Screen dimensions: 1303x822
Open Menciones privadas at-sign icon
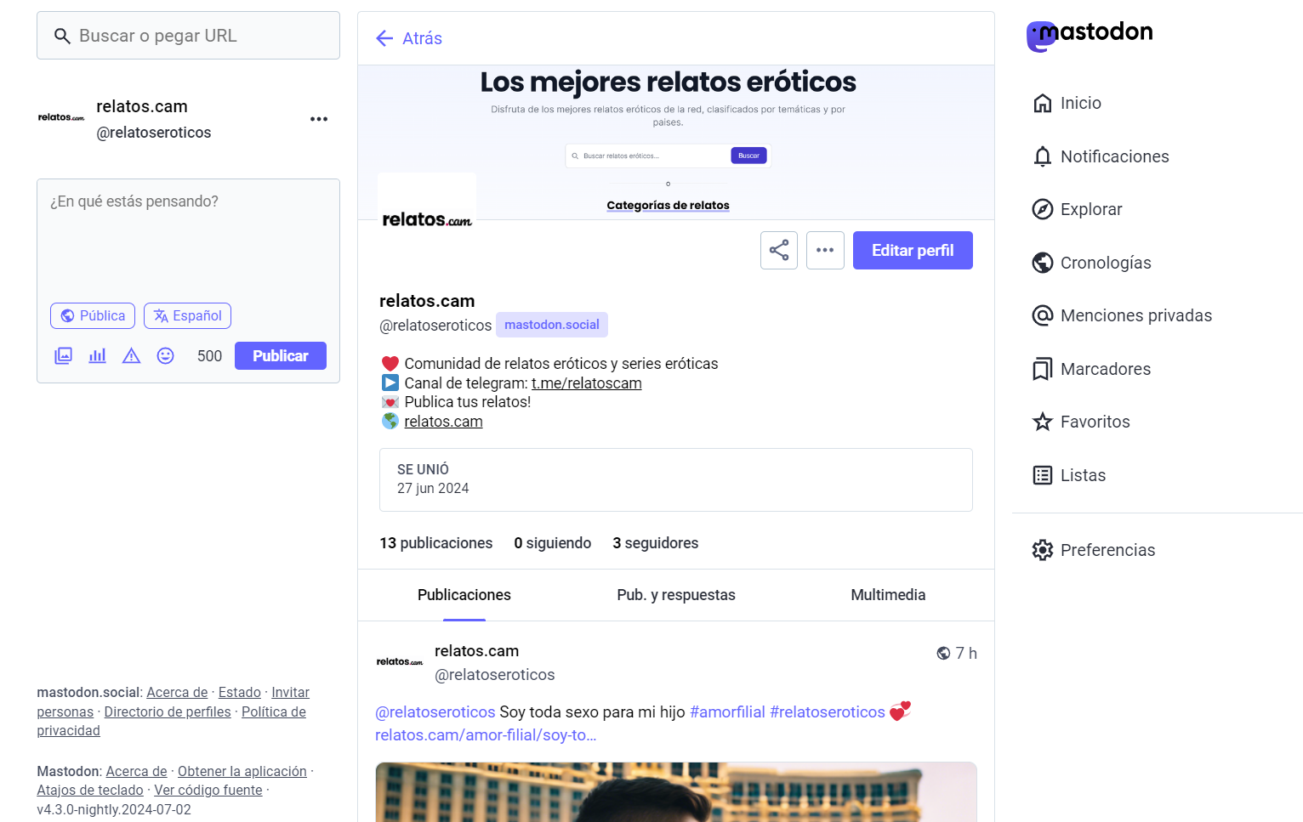[1043, 315]
